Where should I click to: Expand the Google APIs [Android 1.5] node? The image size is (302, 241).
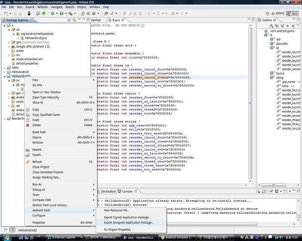(9, 47)
